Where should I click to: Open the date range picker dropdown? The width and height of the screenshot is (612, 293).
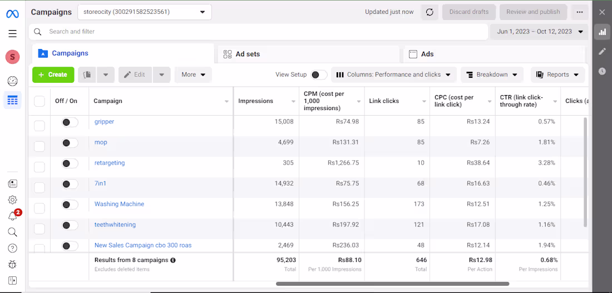coord(539,32)
